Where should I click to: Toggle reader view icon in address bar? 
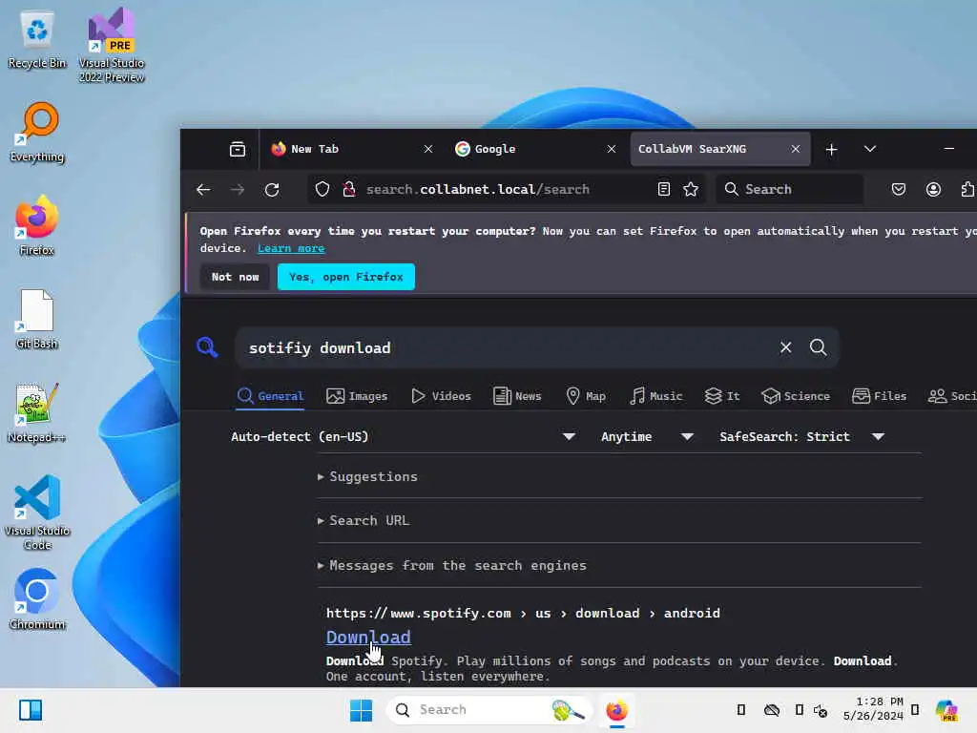(x=664, y=190)
